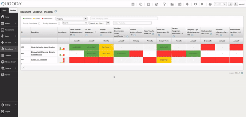The image size is (246, 117).
Task: Click the inbox tray icon
Action: pyautogui.click(x=149, y=4)
